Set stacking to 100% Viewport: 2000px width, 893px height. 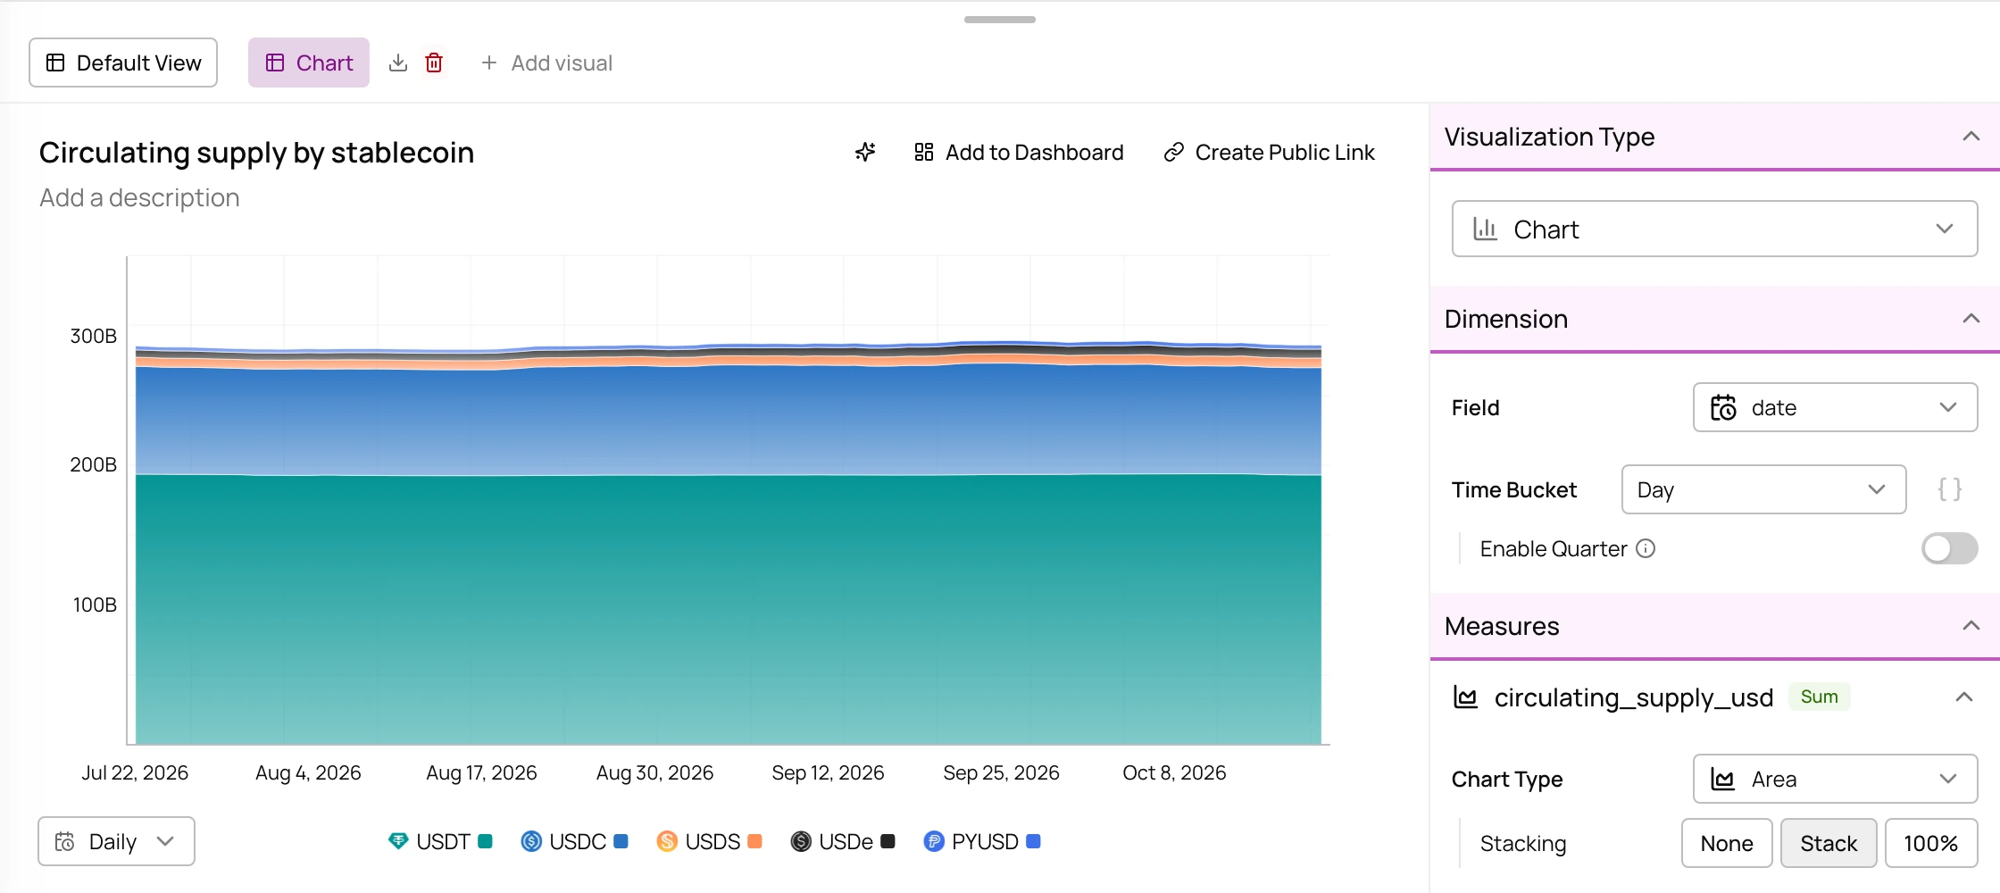tap(1931, 843)
